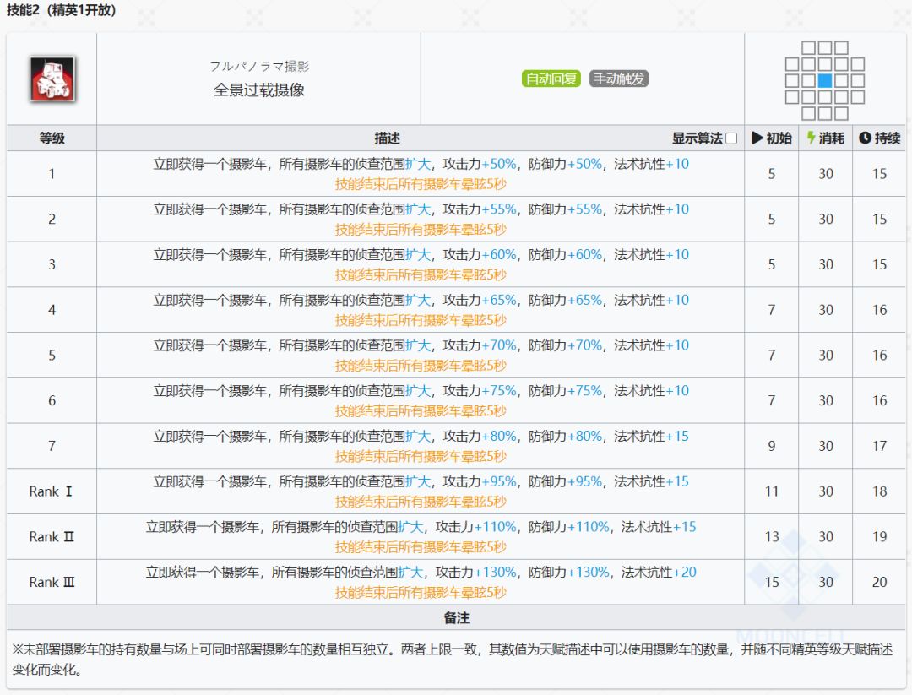Click the 显示算法 label text
The image size is (912, 695).
pyautogui.click(x=698, y=138)
